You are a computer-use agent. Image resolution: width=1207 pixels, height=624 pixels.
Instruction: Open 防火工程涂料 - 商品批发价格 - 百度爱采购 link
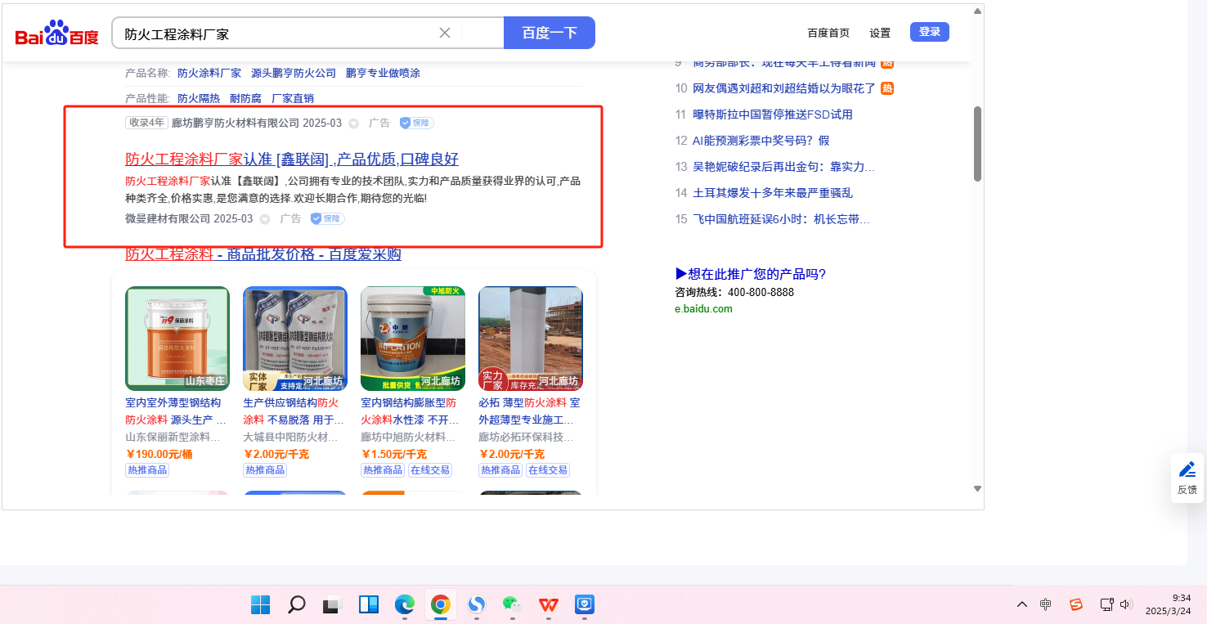263,254
